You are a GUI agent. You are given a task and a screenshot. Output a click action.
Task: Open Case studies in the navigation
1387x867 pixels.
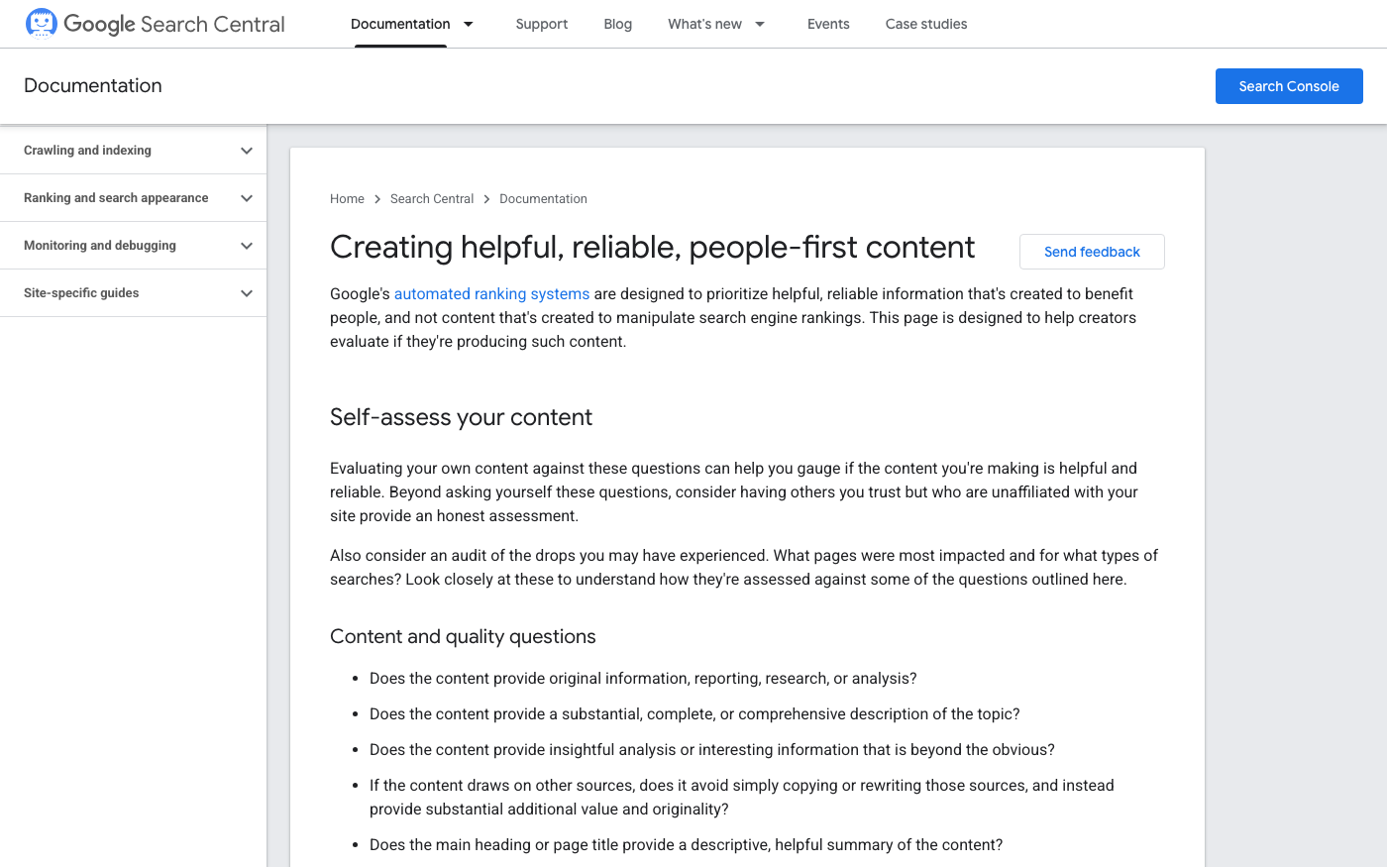click(x=925, y=24)
